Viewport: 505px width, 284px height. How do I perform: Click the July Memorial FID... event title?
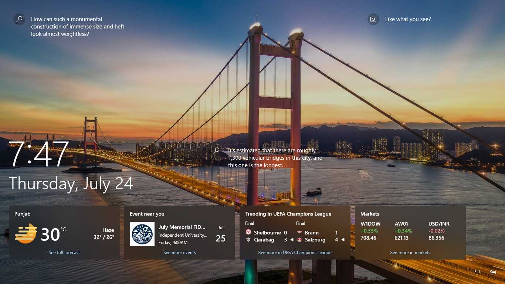pyautogui.click(x=182, y=227)
